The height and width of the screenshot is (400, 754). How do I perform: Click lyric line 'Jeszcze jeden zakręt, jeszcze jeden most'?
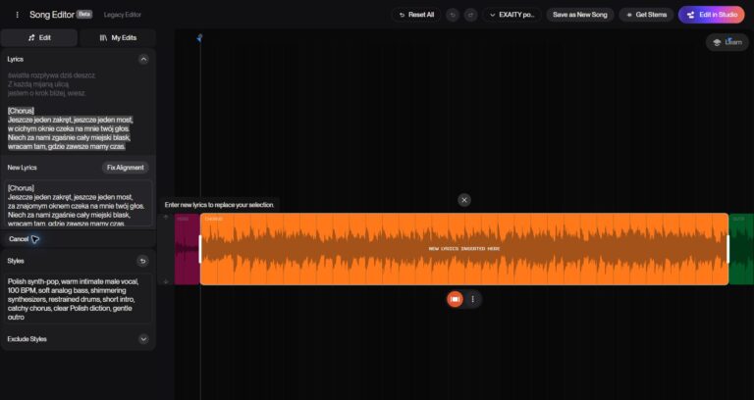point(71,120)
